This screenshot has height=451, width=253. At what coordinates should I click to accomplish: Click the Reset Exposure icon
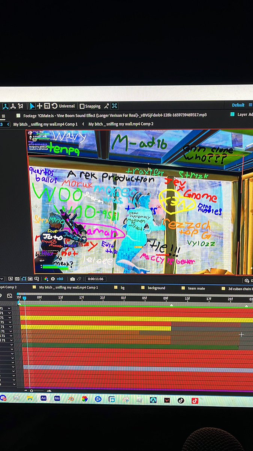point(53,279)
